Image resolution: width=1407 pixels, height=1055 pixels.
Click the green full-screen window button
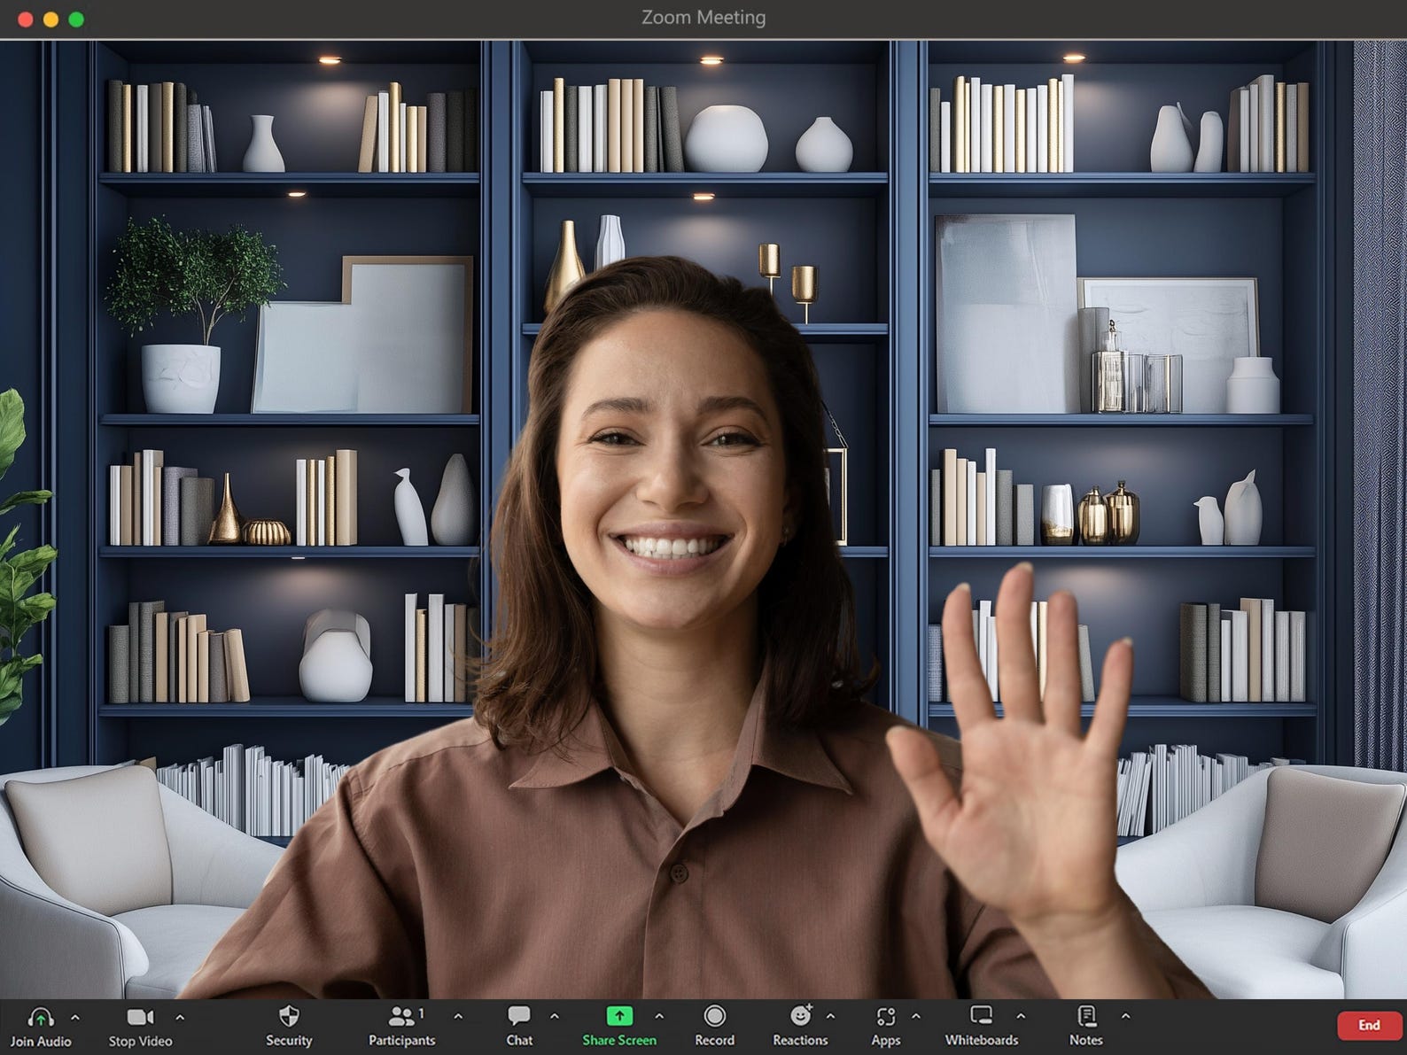pos(76,19)
